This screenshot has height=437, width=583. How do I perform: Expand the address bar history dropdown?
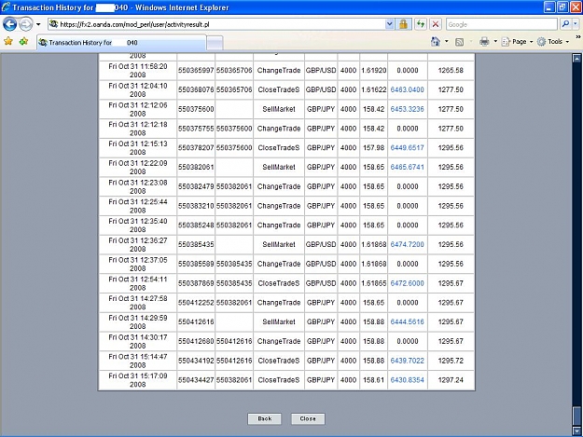(389, 24)
